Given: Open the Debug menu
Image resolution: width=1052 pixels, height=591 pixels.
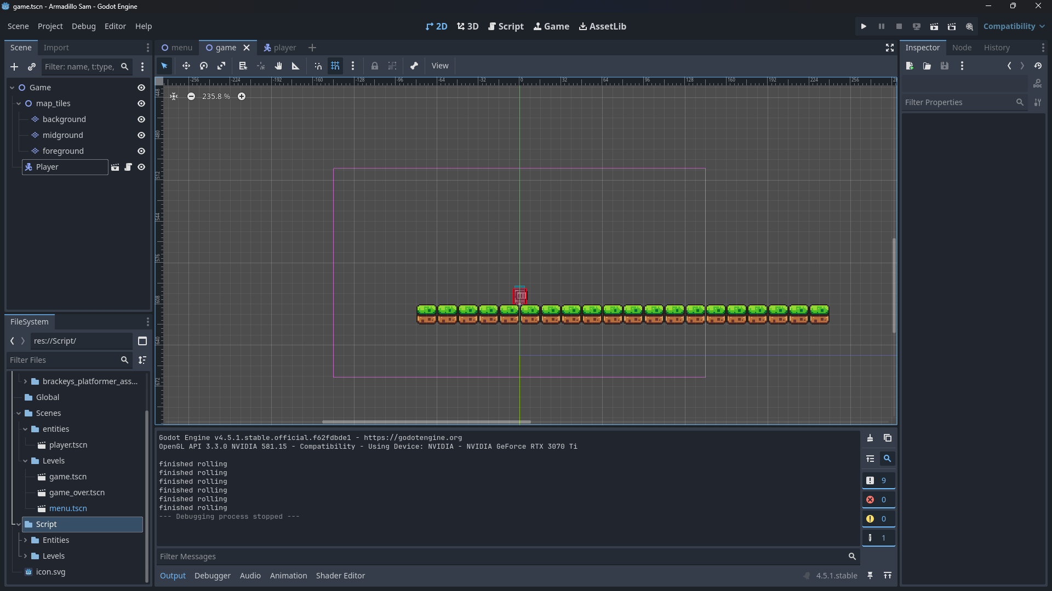Looking at the screenshot, I should tap(83, 26).
